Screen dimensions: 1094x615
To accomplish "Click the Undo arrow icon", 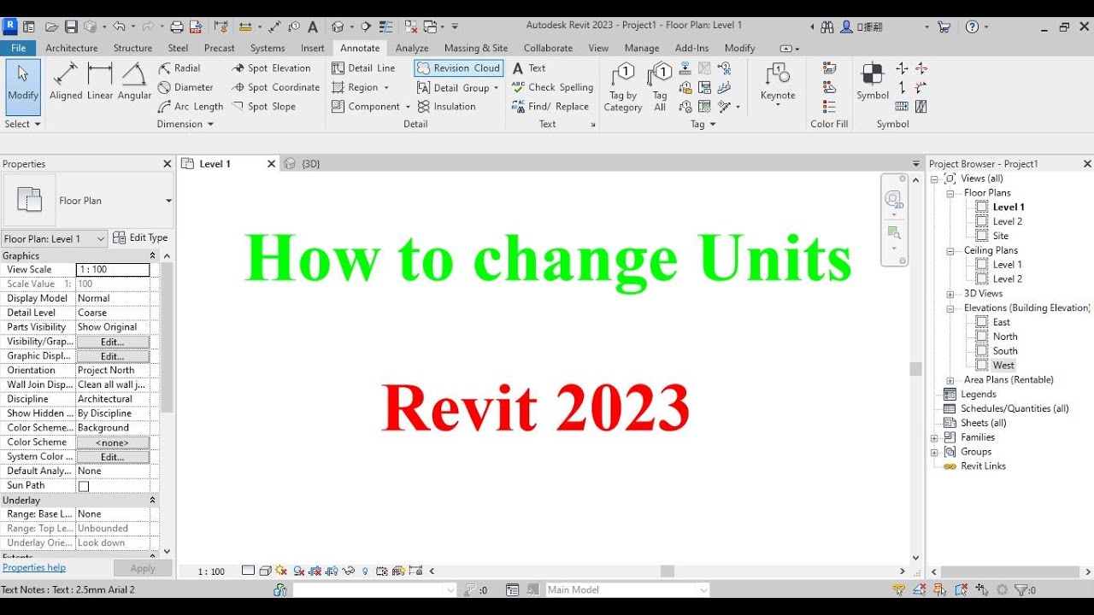I will [x=119, y=26].
